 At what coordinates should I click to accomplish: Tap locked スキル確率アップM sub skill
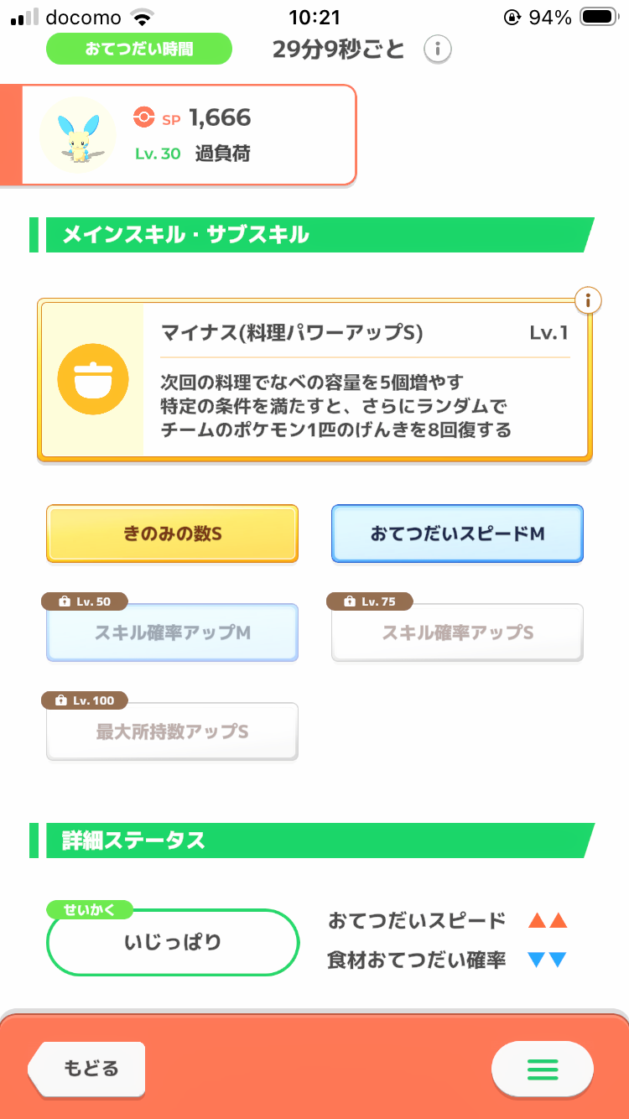point(172,632)
